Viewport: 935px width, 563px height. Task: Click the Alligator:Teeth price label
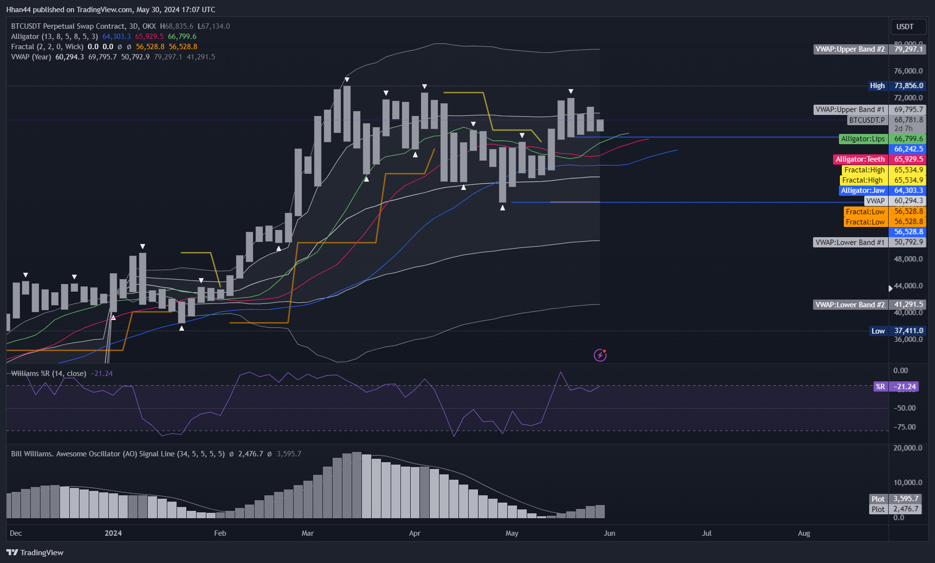(x=879, y=159)
